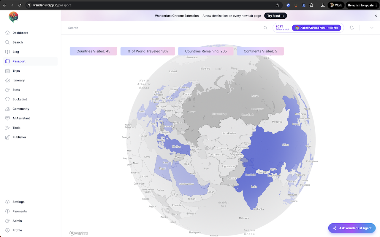Click the Stats pie chart icon
The image size is (380, 237).
pyautogui.click(x=8, y=90)
